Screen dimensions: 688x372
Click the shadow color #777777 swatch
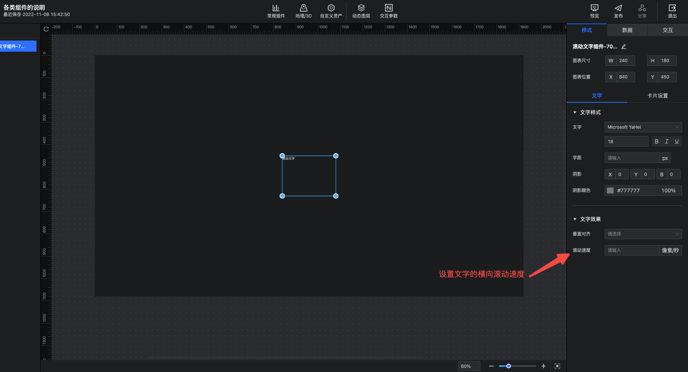click(x=610, y=190)
